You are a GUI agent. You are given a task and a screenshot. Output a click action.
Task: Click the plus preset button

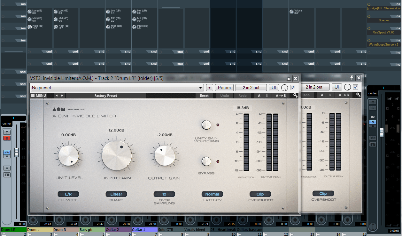pyautogui.click(x=210, y=88)
